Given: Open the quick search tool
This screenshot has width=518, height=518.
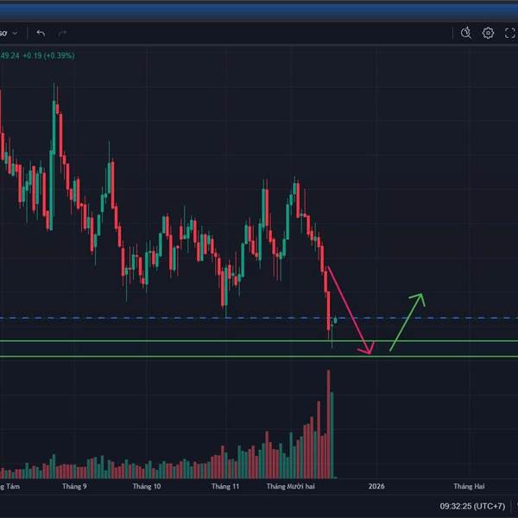Looking at the screenshot, I should click(466, 33).
